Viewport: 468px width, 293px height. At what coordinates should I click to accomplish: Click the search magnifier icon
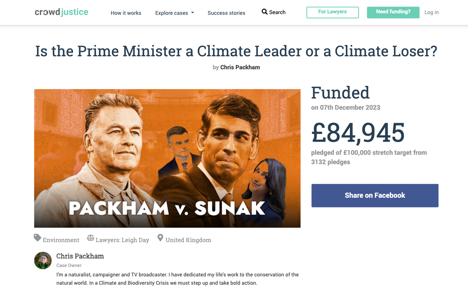pos(265,12)
